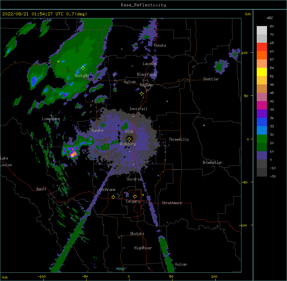The width and height of the screenshot is (287, 281).
Task: Click the Cochrane label
Action: pyautogui.click(x=107, y=190)
